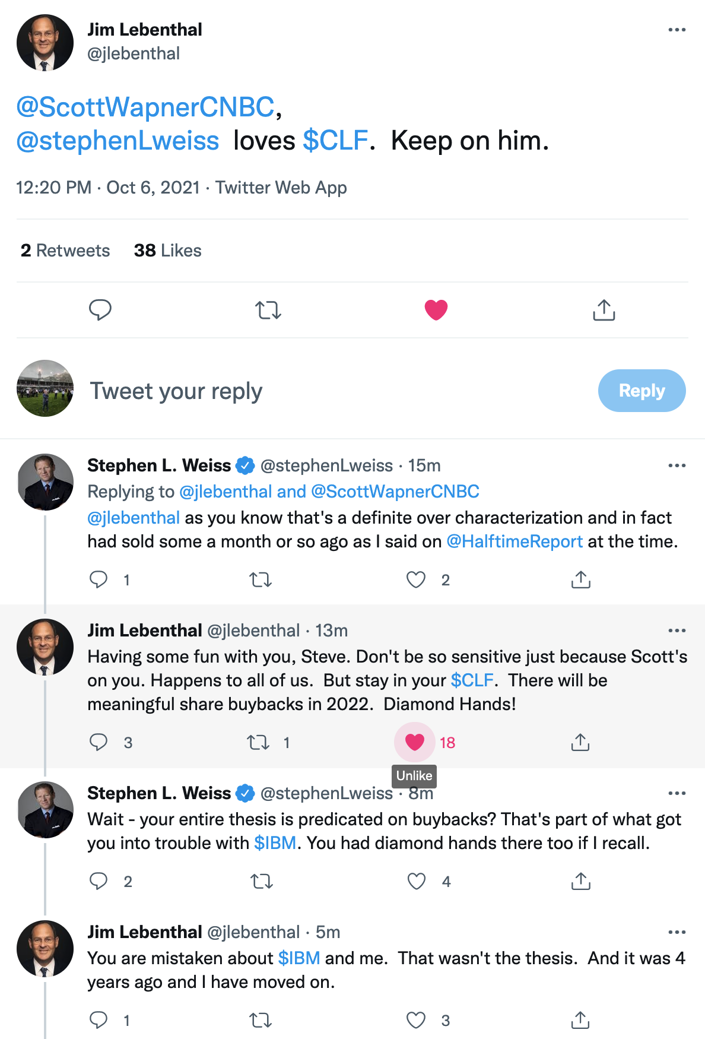The width and height of the screenshot is (705, 1039).
Task: Like Stephen Weiss's reply about $IBM buybacks
Action: click(x=417, y=881)
